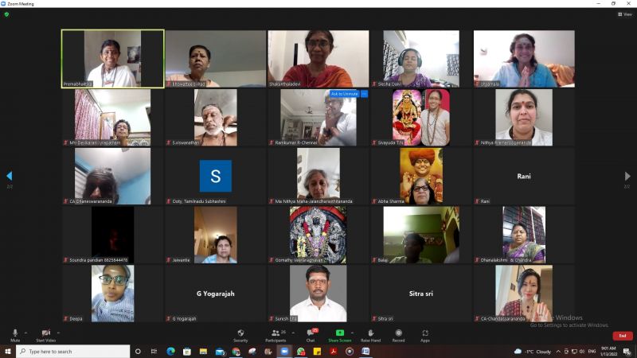
Task: Click the Raise Hand icon
Action: tap(370, 333)
